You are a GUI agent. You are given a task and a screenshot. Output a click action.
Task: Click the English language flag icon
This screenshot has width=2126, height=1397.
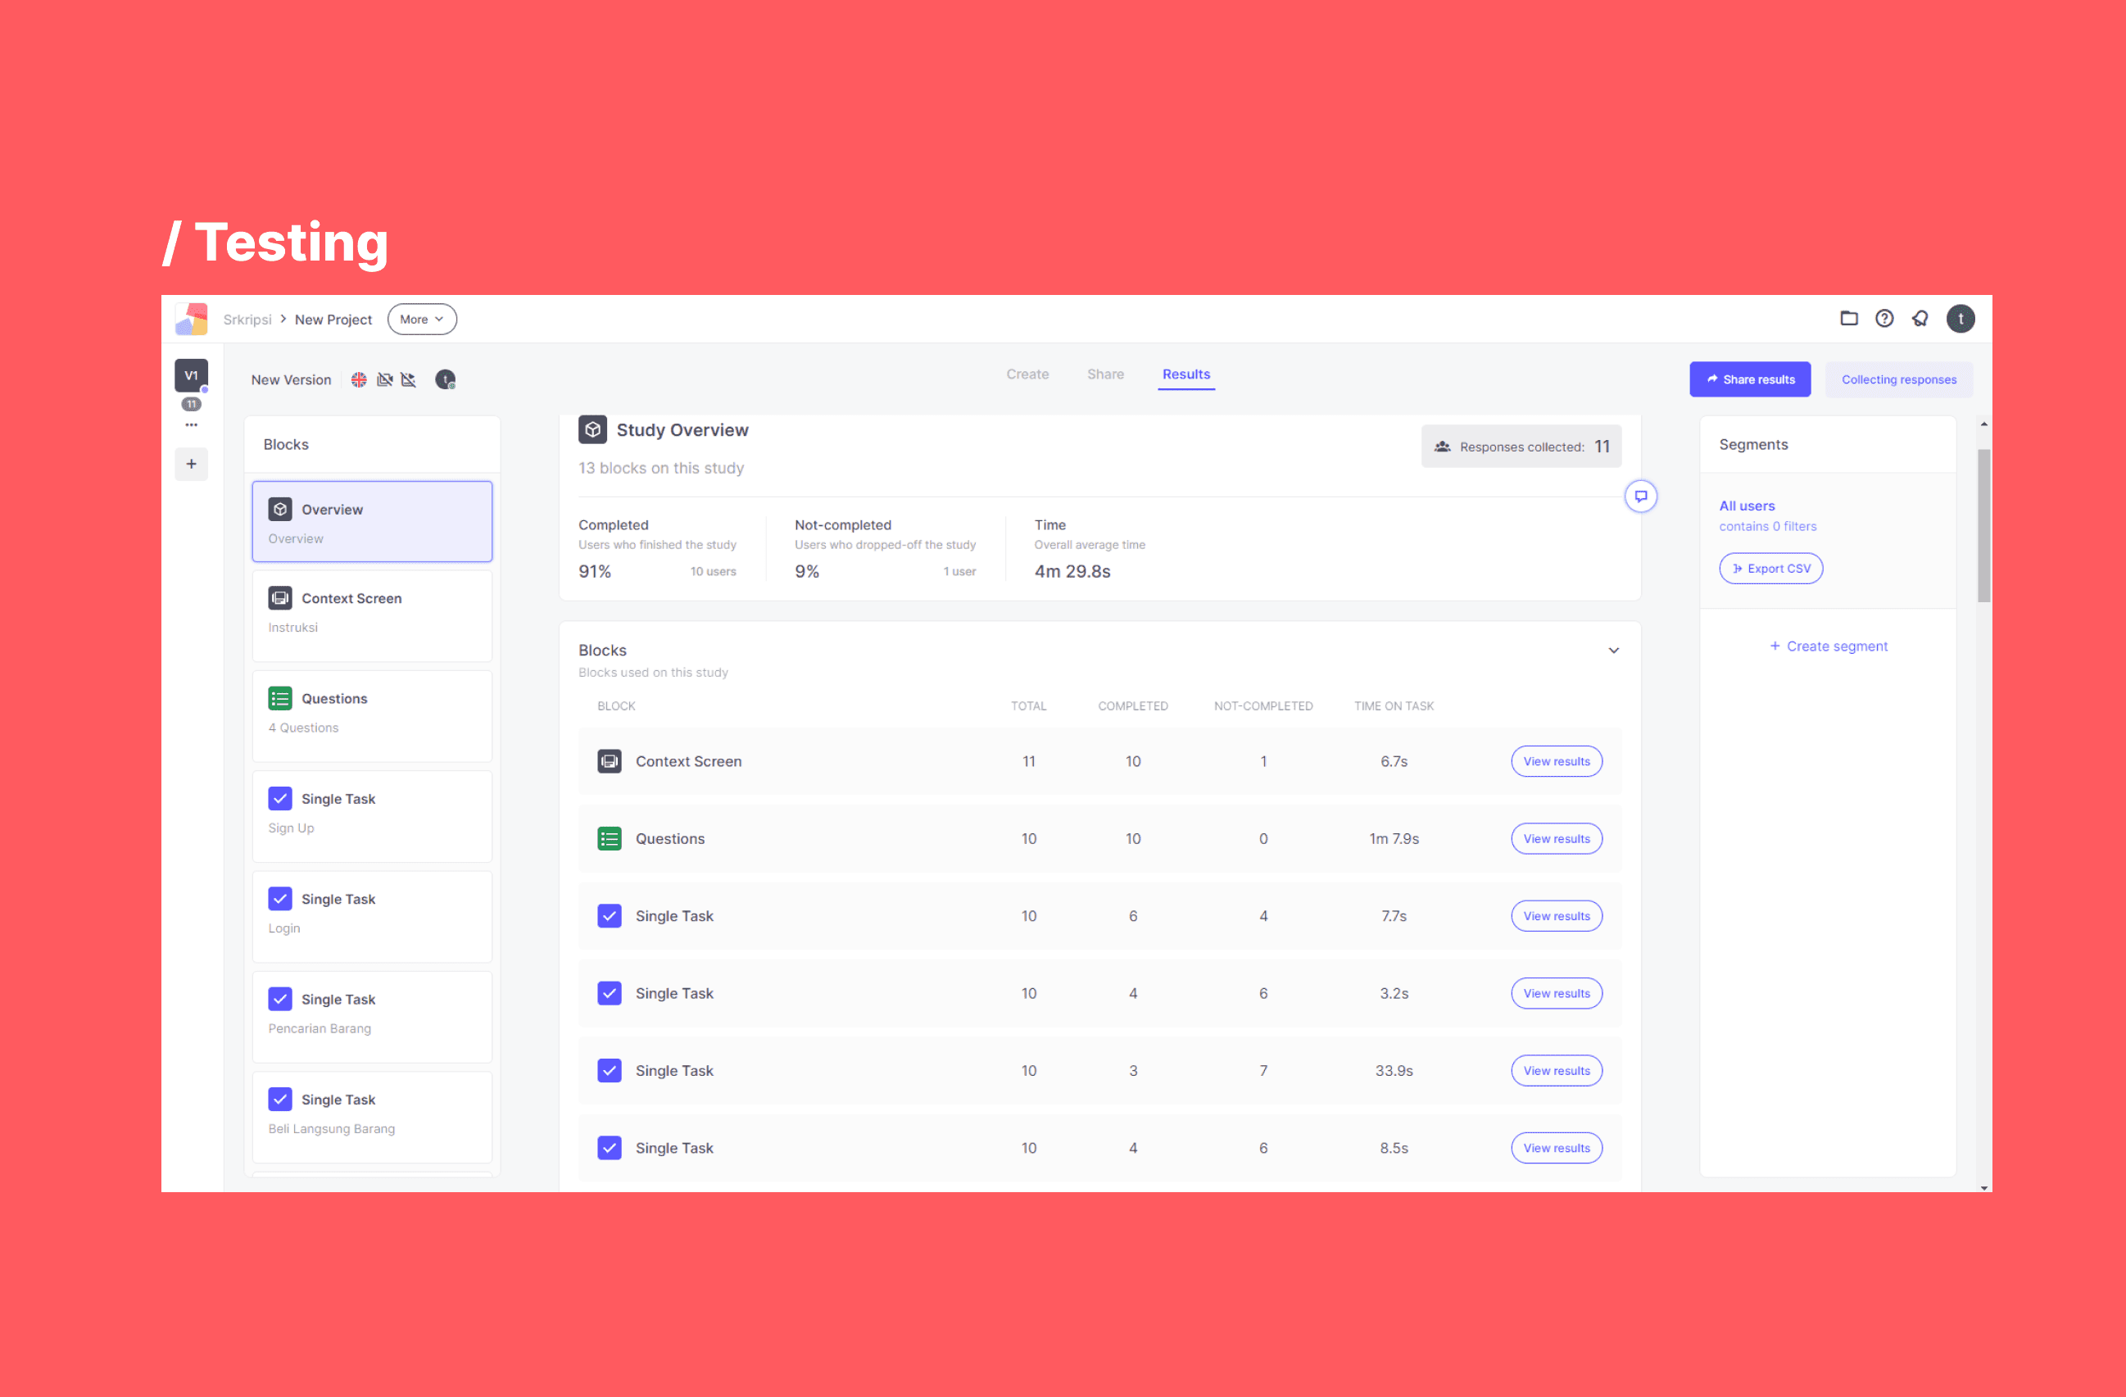click(359, 379)
